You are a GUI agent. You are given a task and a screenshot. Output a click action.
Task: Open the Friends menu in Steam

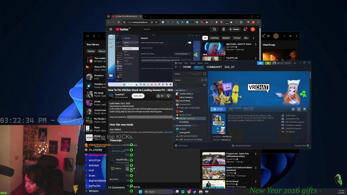(x=192, y=63)
